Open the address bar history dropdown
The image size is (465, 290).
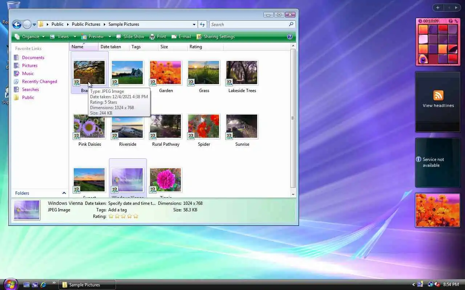pos(194,24)
